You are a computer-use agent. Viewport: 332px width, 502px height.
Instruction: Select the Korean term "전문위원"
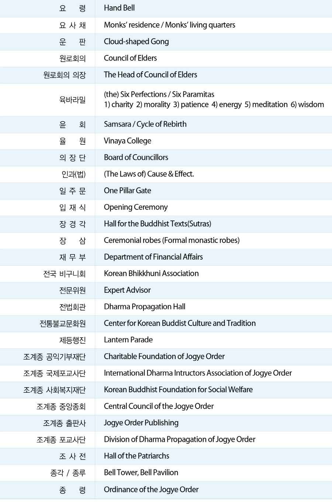pos(73,290)
